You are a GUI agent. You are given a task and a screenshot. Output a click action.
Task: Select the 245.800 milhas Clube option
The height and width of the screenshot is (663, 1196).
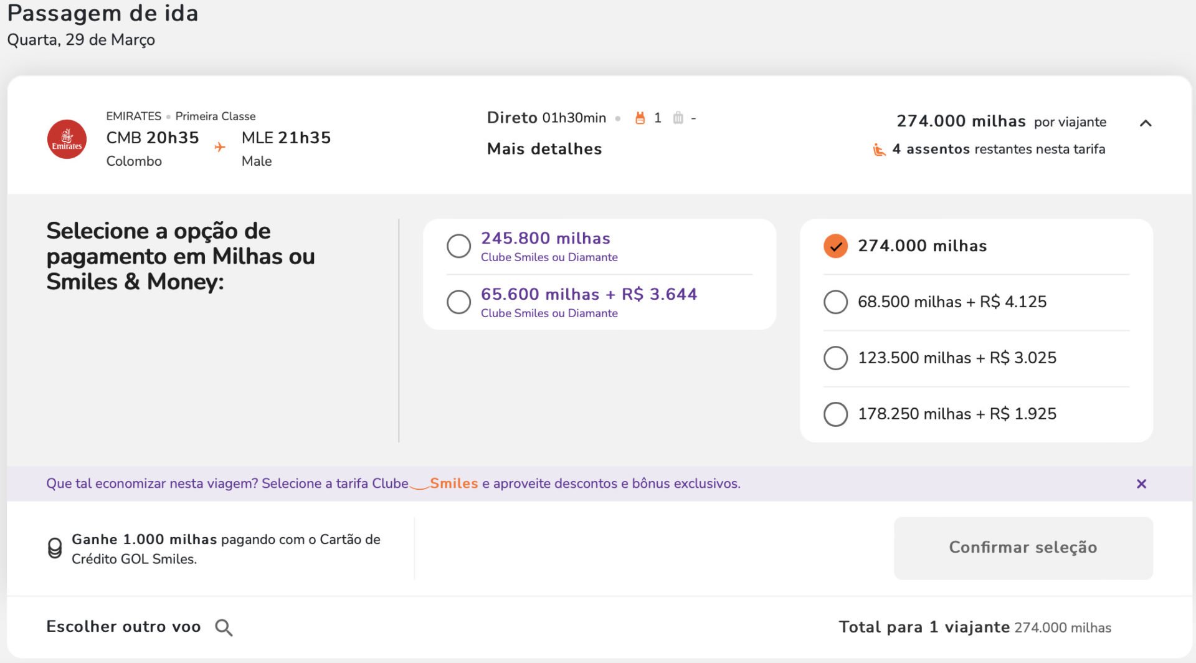(459, 246)
